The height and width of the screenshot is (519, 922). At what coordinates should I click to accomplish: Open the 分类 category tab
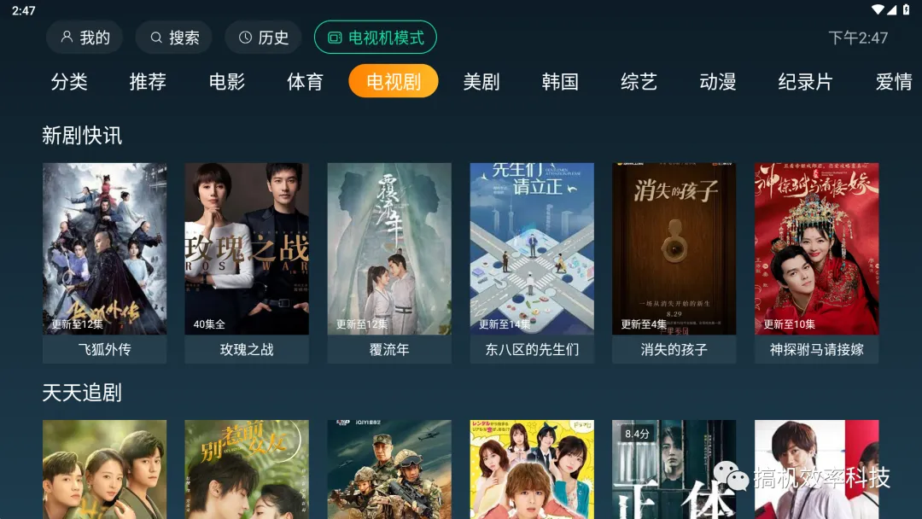69,81
